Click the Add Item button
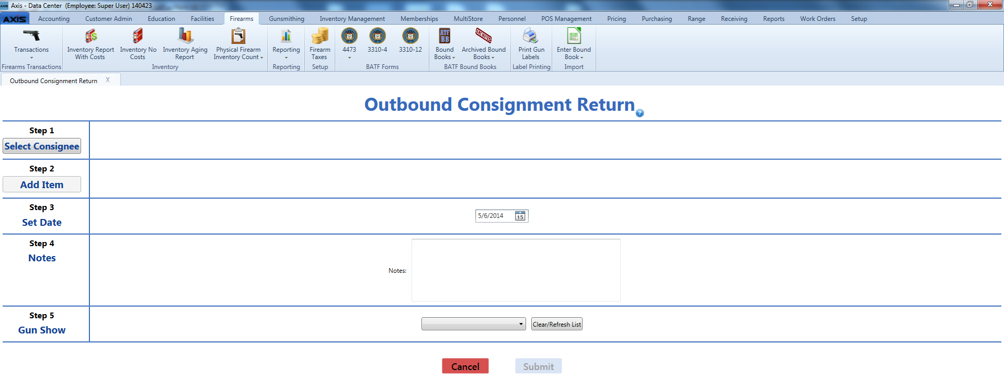 coord(42,184)
